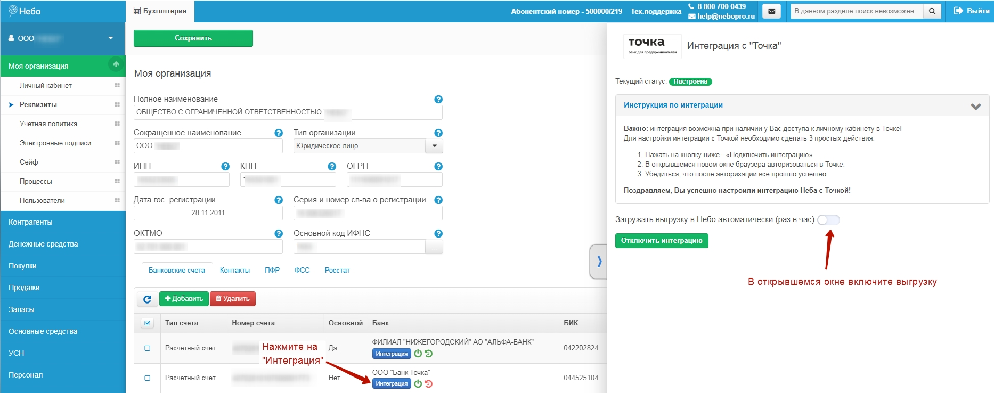This screenshot has width=994, height=393.
Task: Open help for Серия и номер св-ва
Action: tap(438, 200)
